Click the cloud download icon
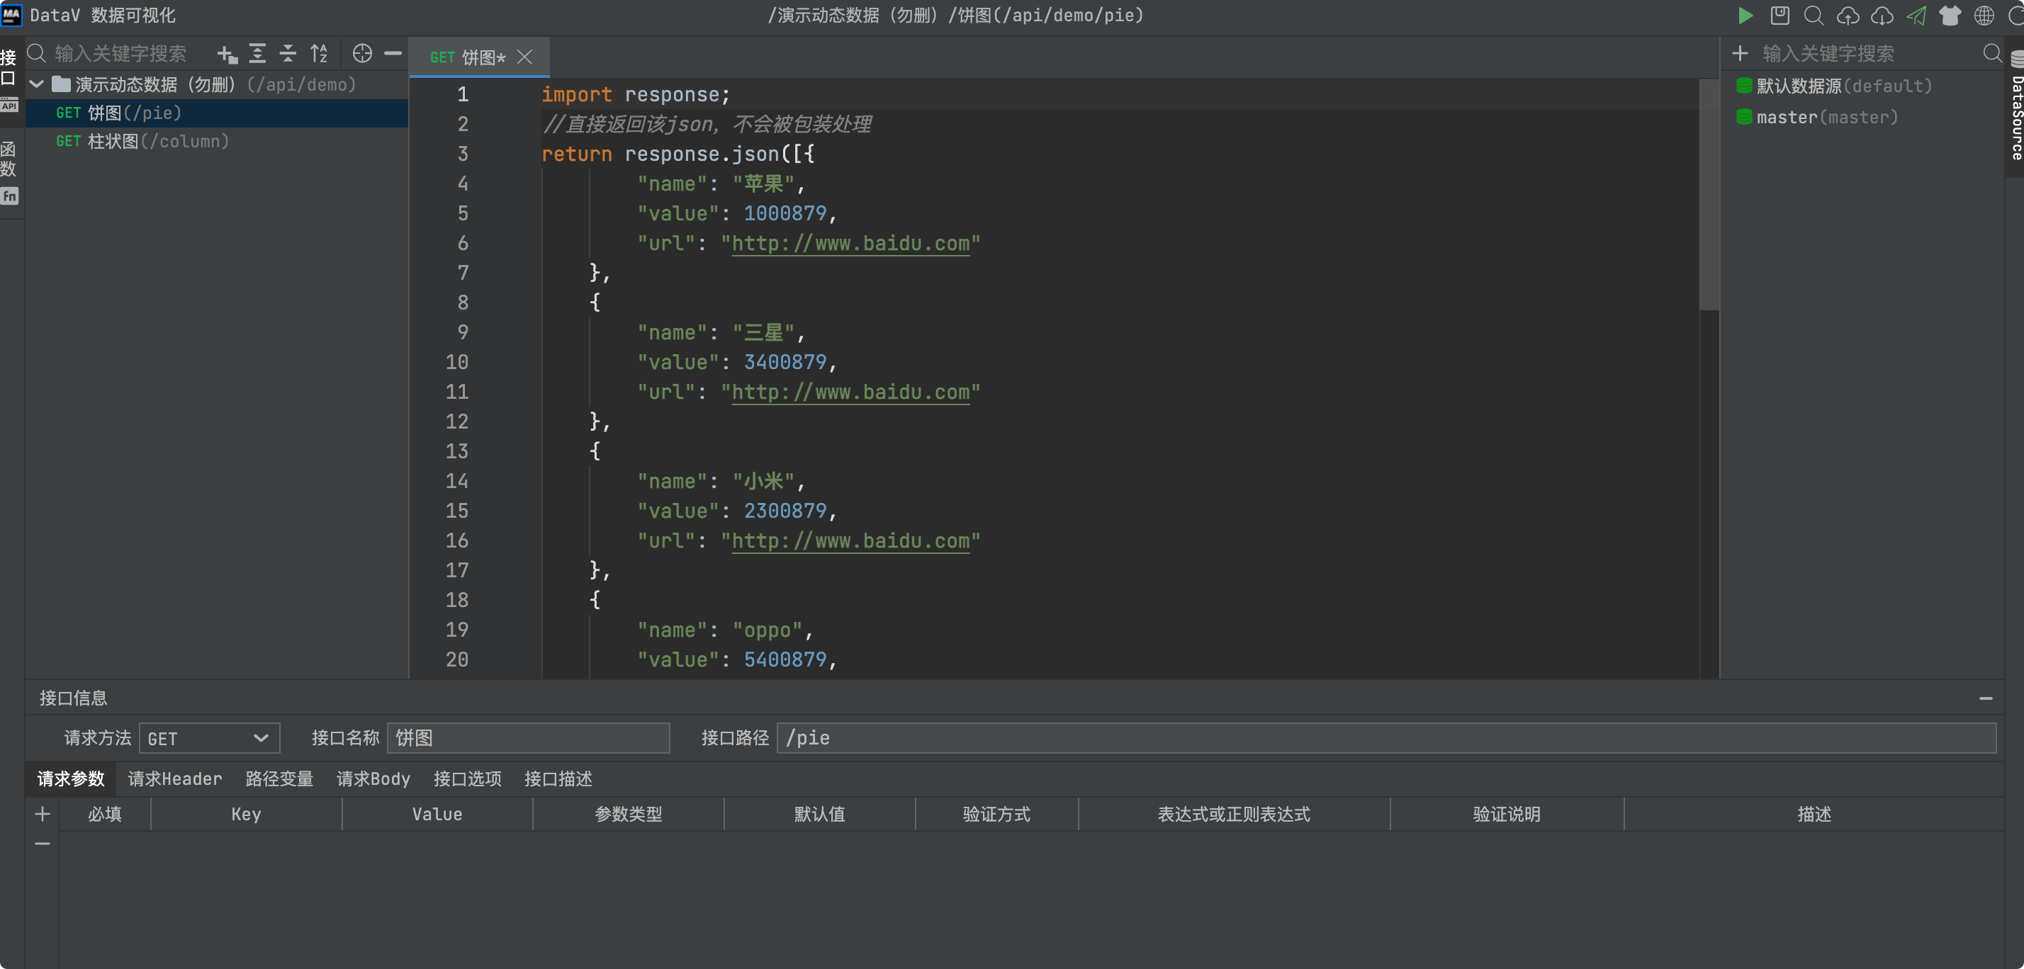Viewport: 2024px width, 969px height. pos(1882,16)
